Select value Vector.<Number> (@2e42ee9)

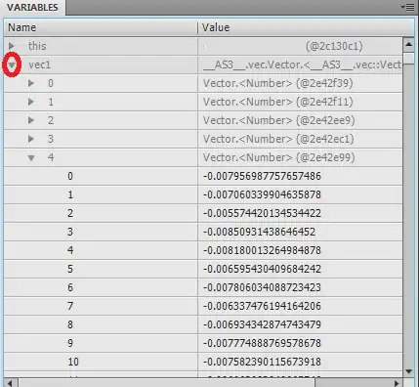coord(279,120)
